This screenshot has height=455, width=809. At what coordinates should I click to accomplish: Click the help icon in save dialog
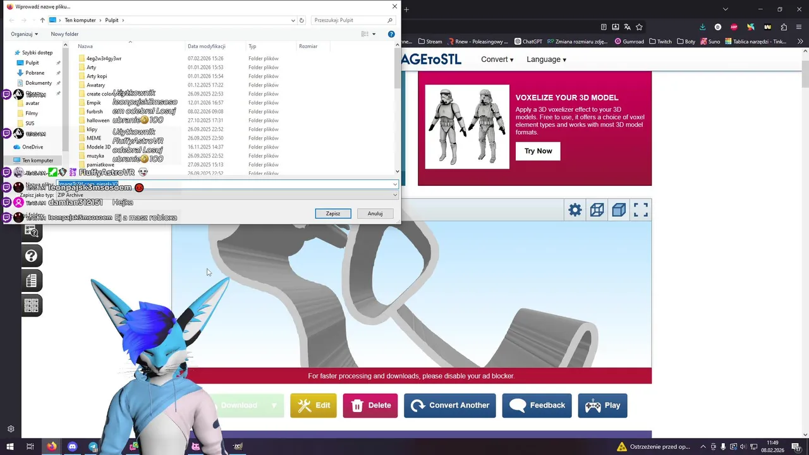(391, 34)
